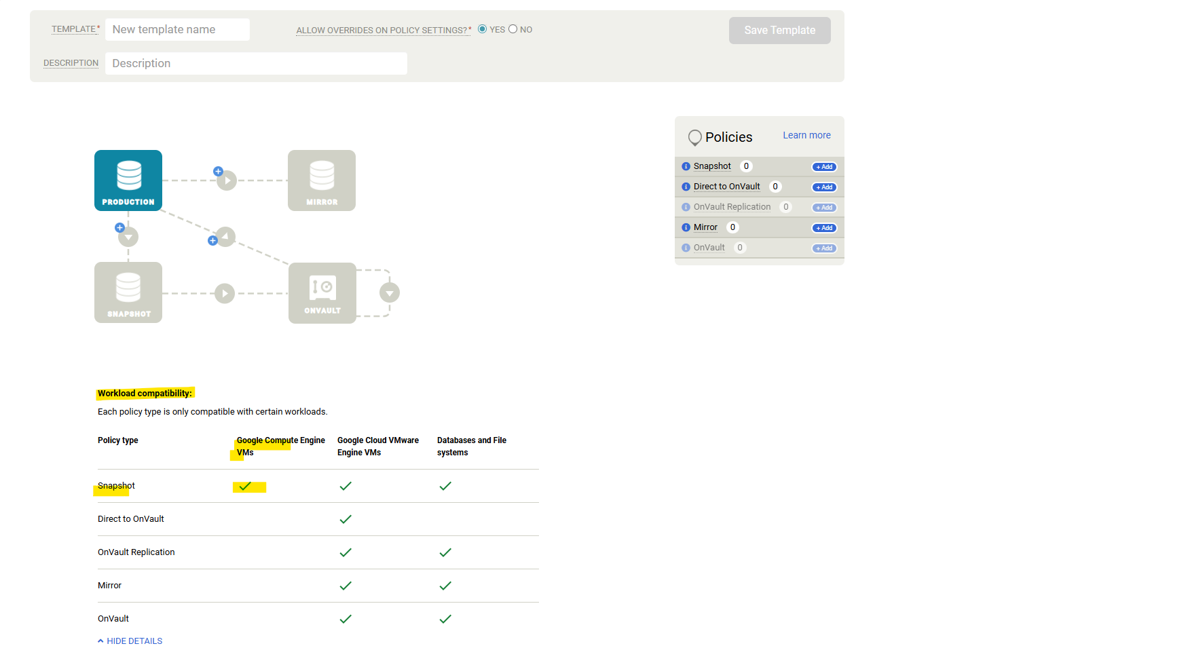Add a Direct to OnVault policy
Viewport: 1190px width, 646px height.
(x=824, y=187)
